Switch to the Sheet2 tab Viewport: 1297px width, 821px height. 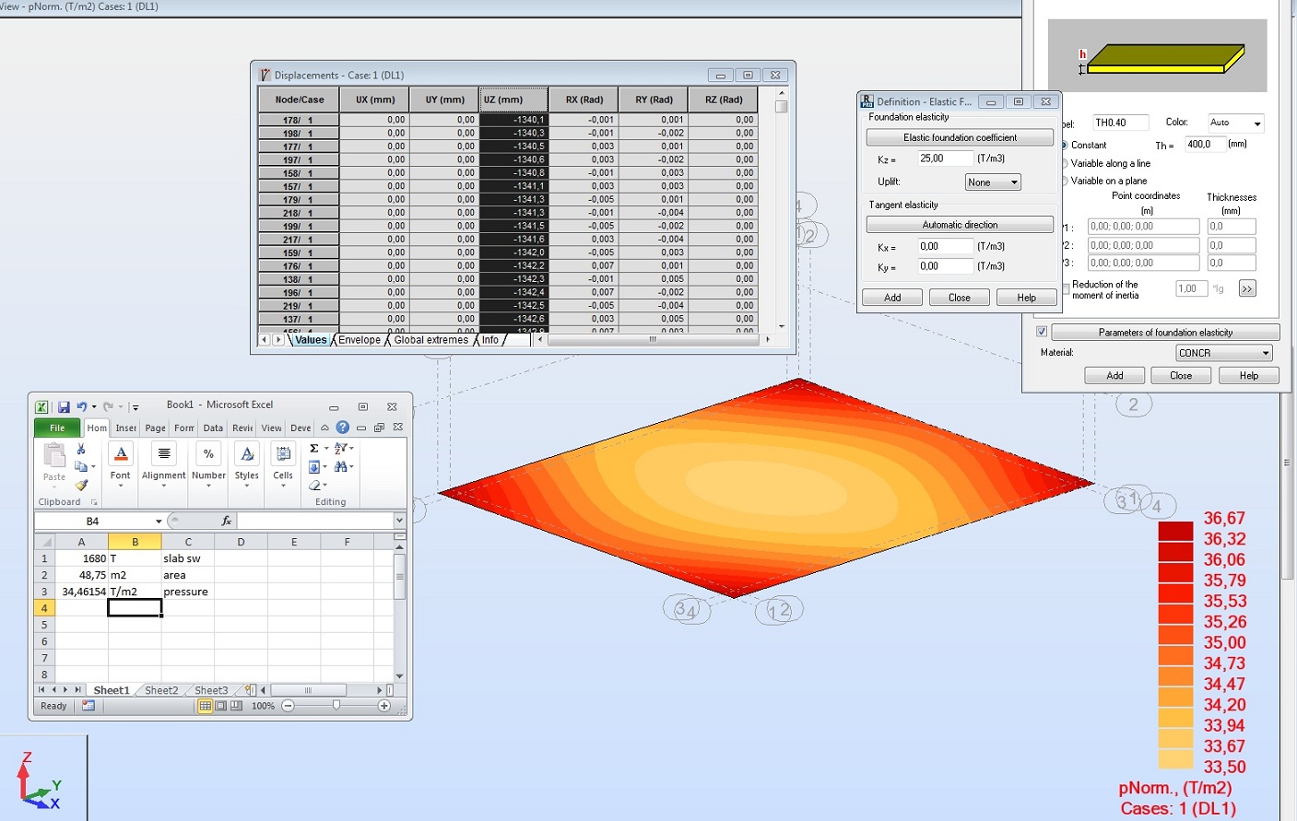pos(161,690)
